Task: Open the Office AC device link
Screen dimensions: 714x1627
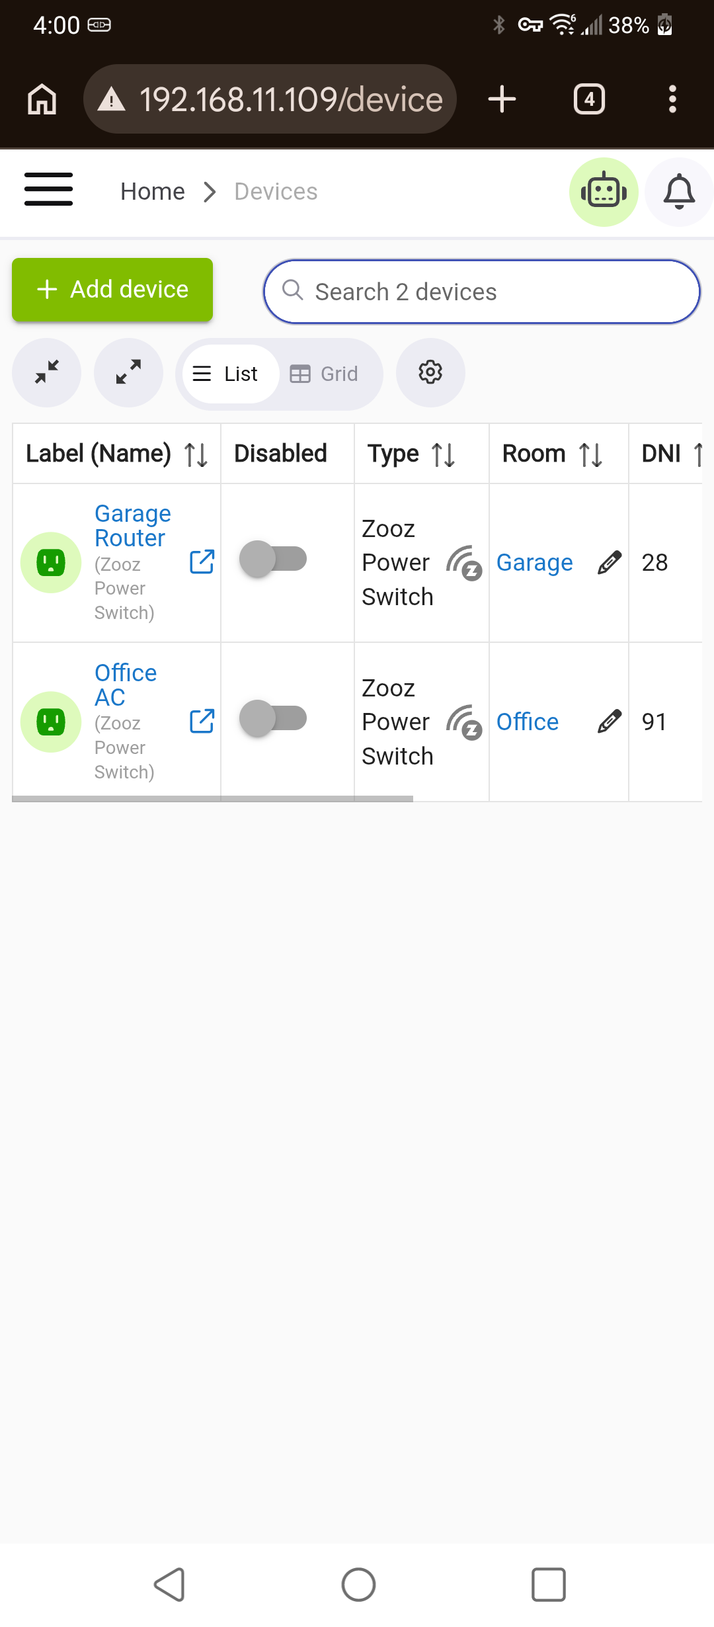Action: click(126, 685)
